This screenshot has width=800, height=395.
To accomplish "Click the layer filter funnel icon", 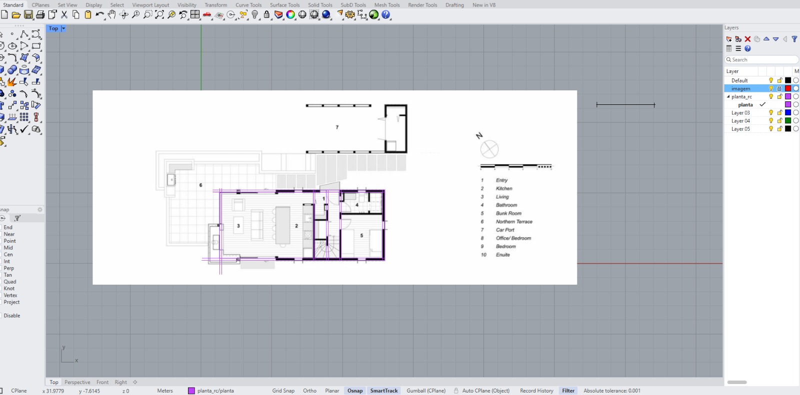I will point(794,39).
